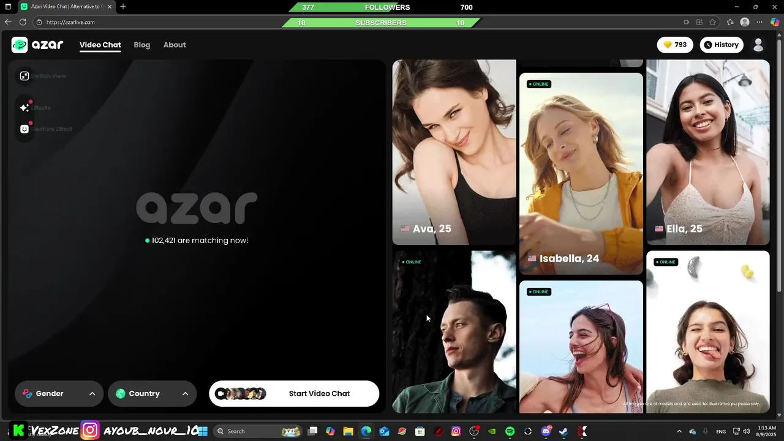Click the site info lock icon
784x441 pixels.
pos(39,22)
